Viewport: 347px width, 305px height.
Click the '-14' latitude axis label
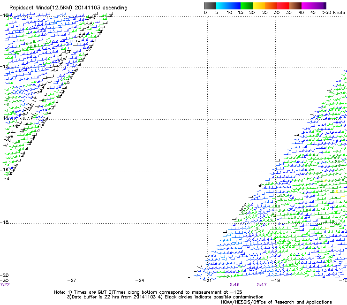point(4,118)
